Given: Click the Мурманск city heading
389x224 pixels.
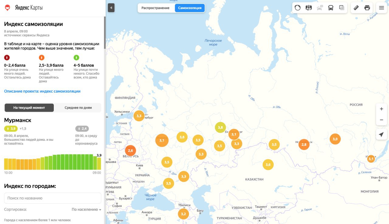Looking at the screenshot, I should (x=18, y=120).
